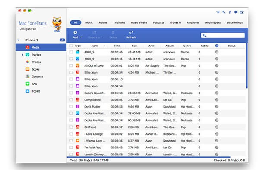Click the podcast icon for Don't Matter
The height and width of the screenshot is (170, 259).
pyautogui.click(x=78, y=106)
